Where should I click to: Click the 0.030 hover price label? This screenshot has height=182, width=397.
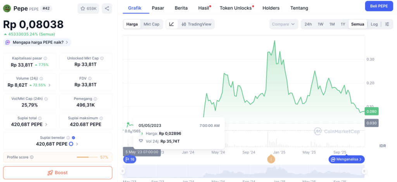(x=371, y=123)
